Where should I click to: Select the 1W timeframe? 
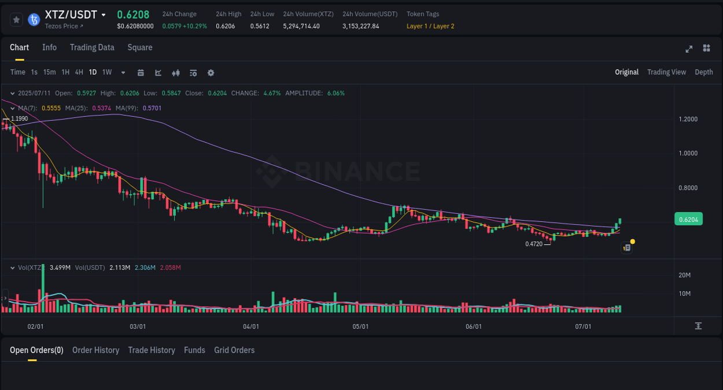pyautogui.click(x=106, y=72)
